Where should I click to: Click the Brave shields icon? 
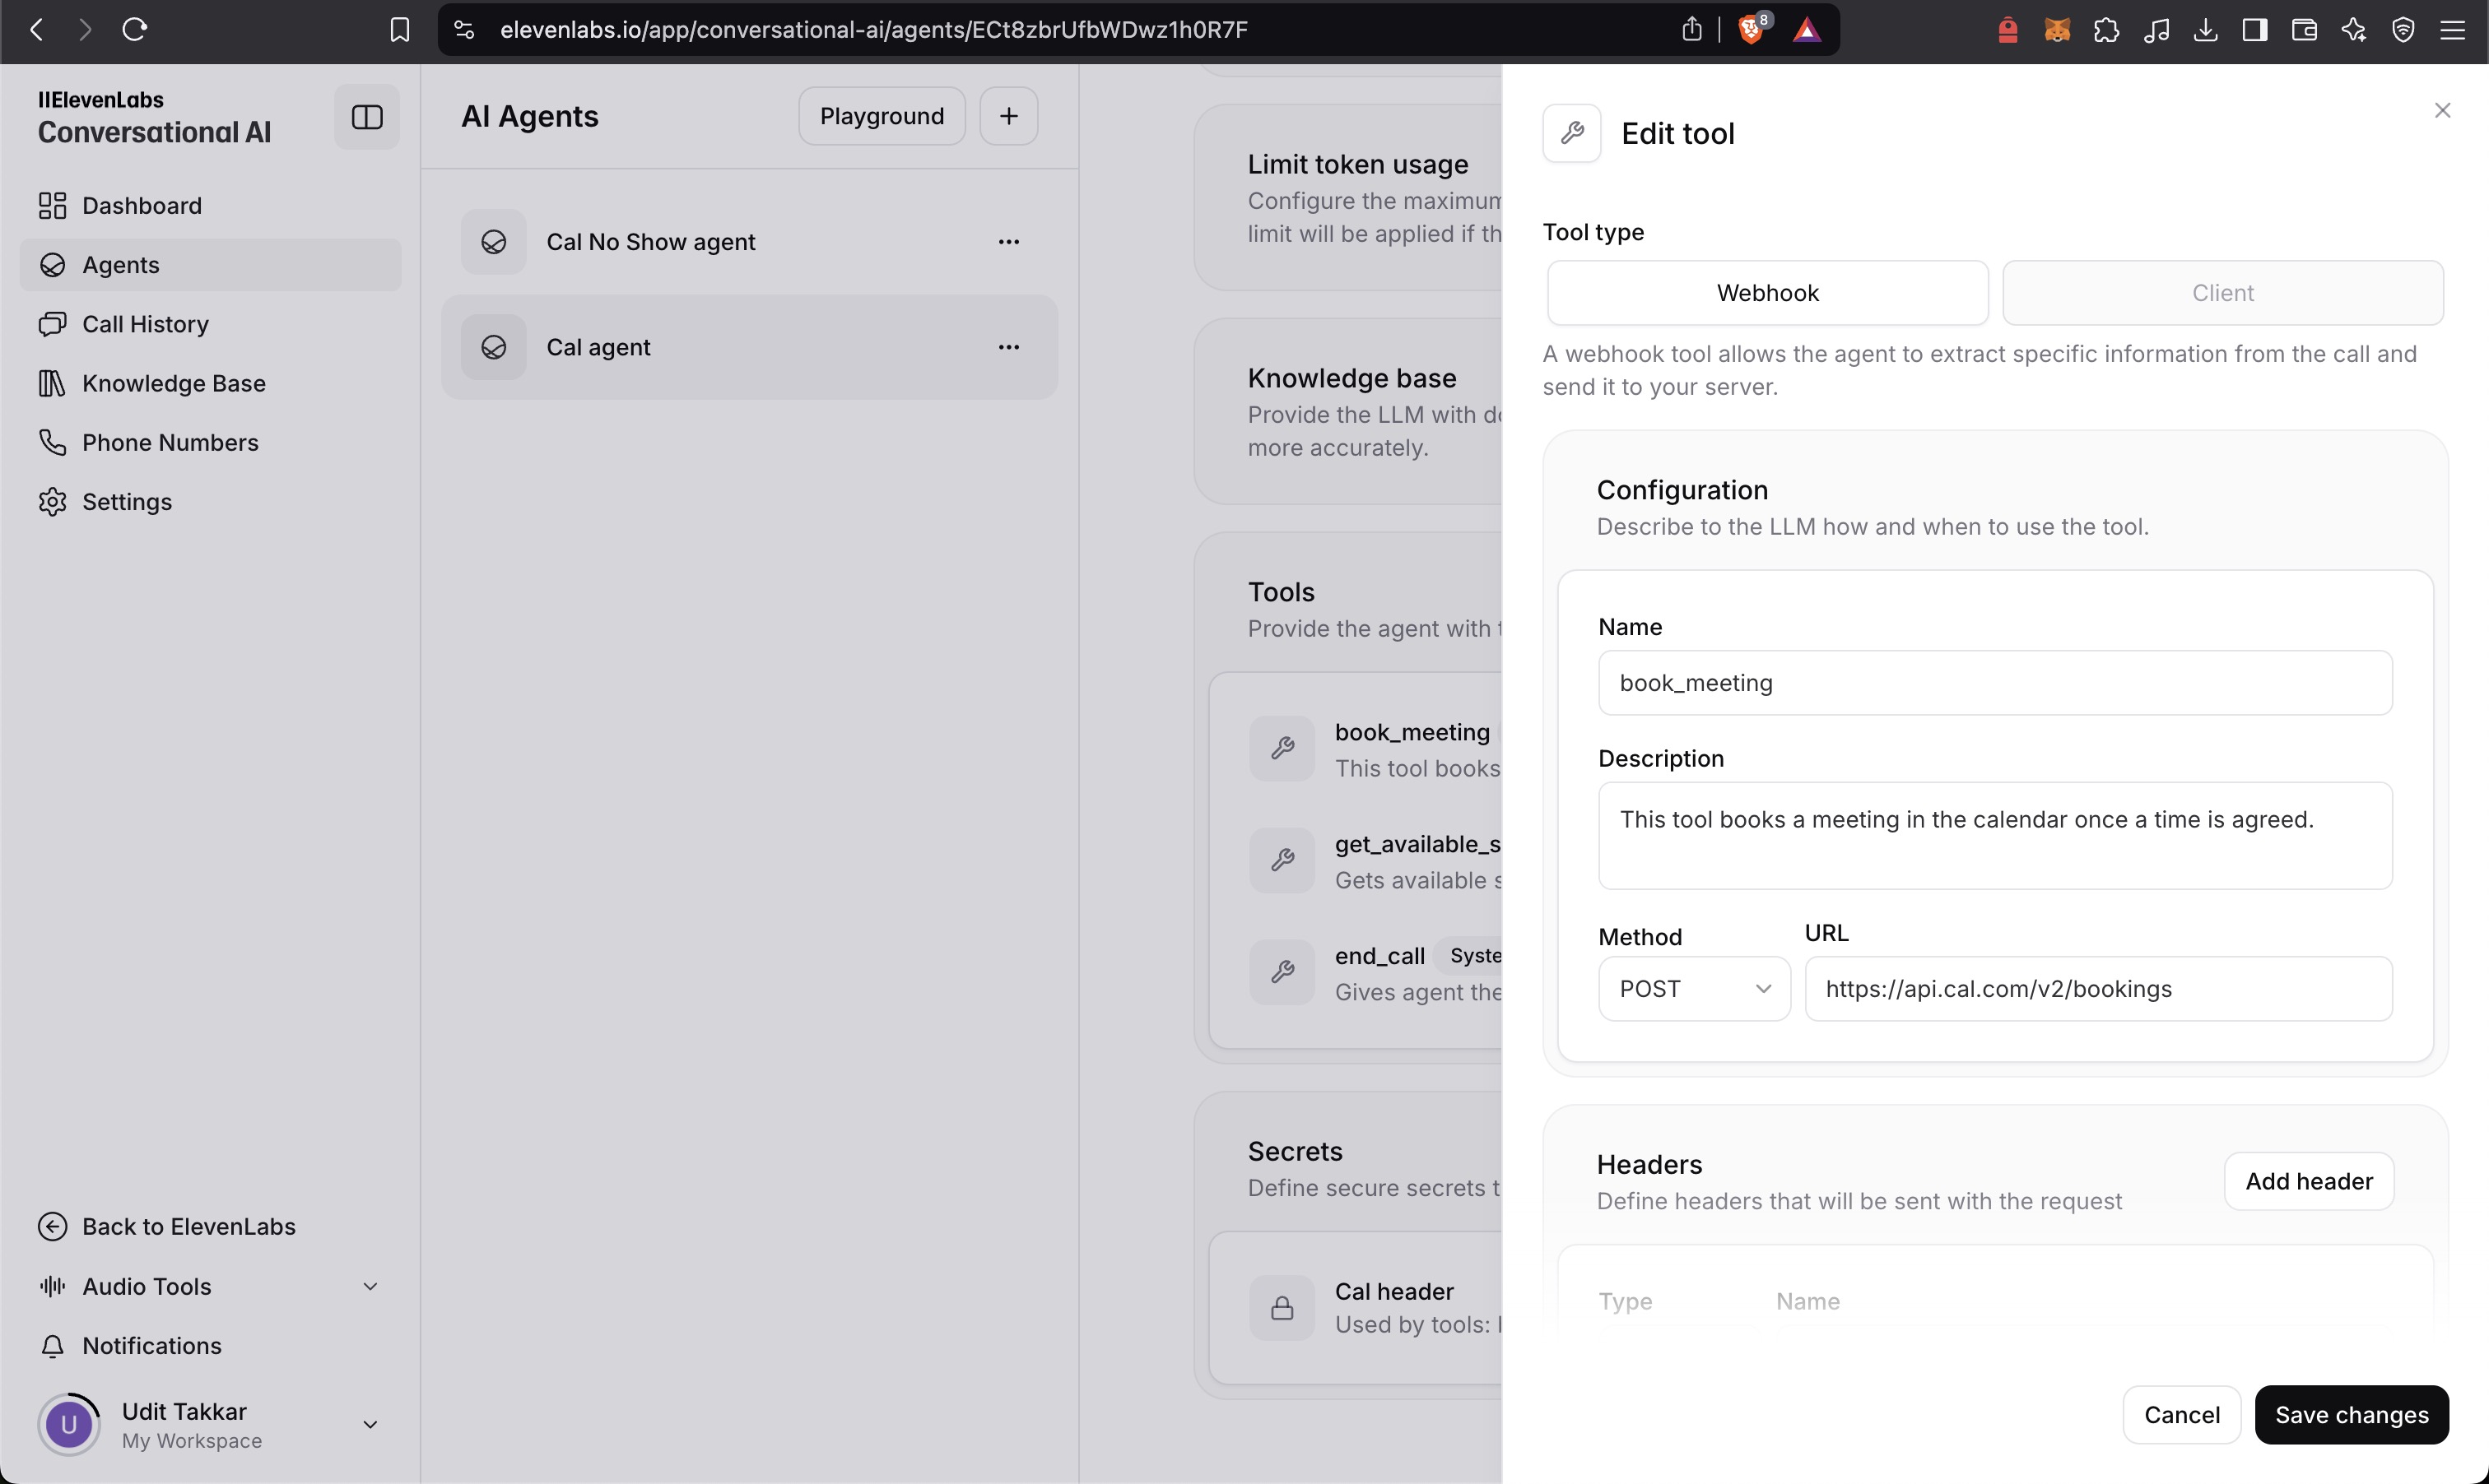pyautogui.click(x=1750, y=29)
